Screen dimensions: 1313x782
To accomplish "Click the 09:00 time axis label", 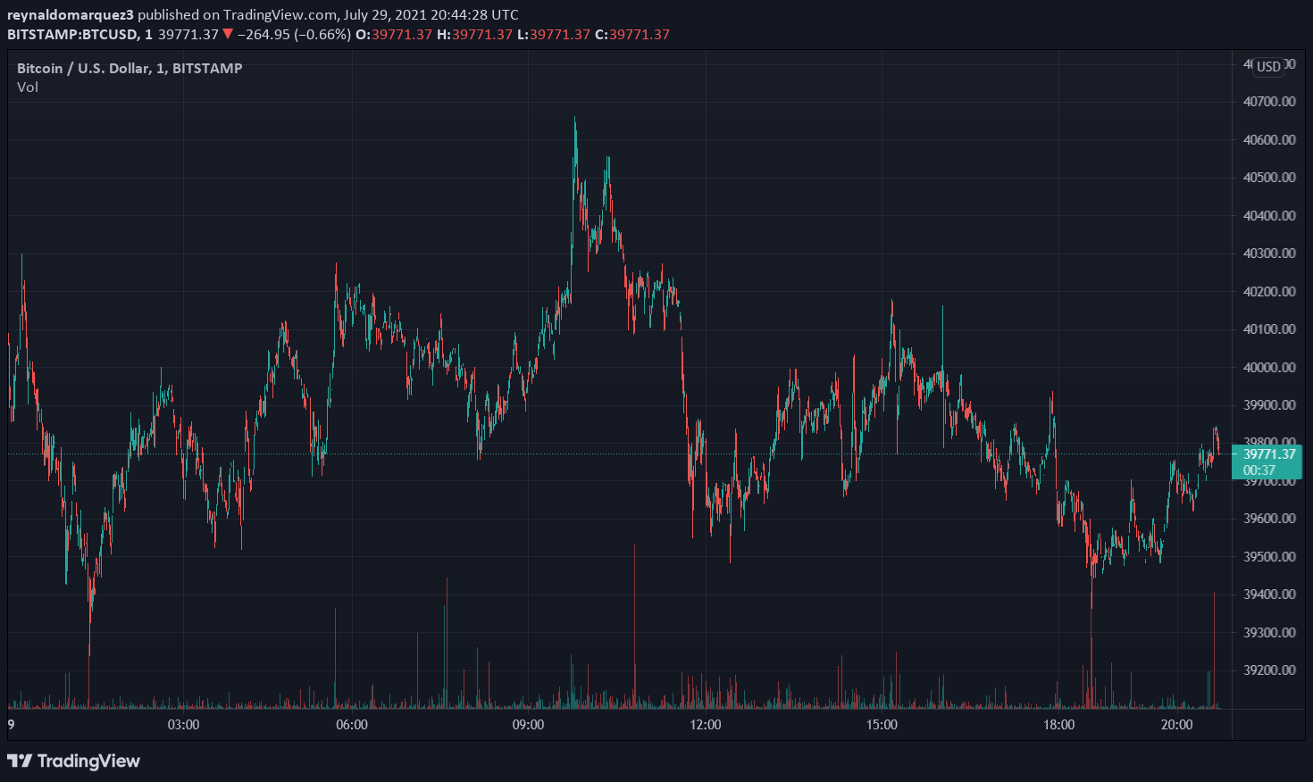I will tap(528, 725).
